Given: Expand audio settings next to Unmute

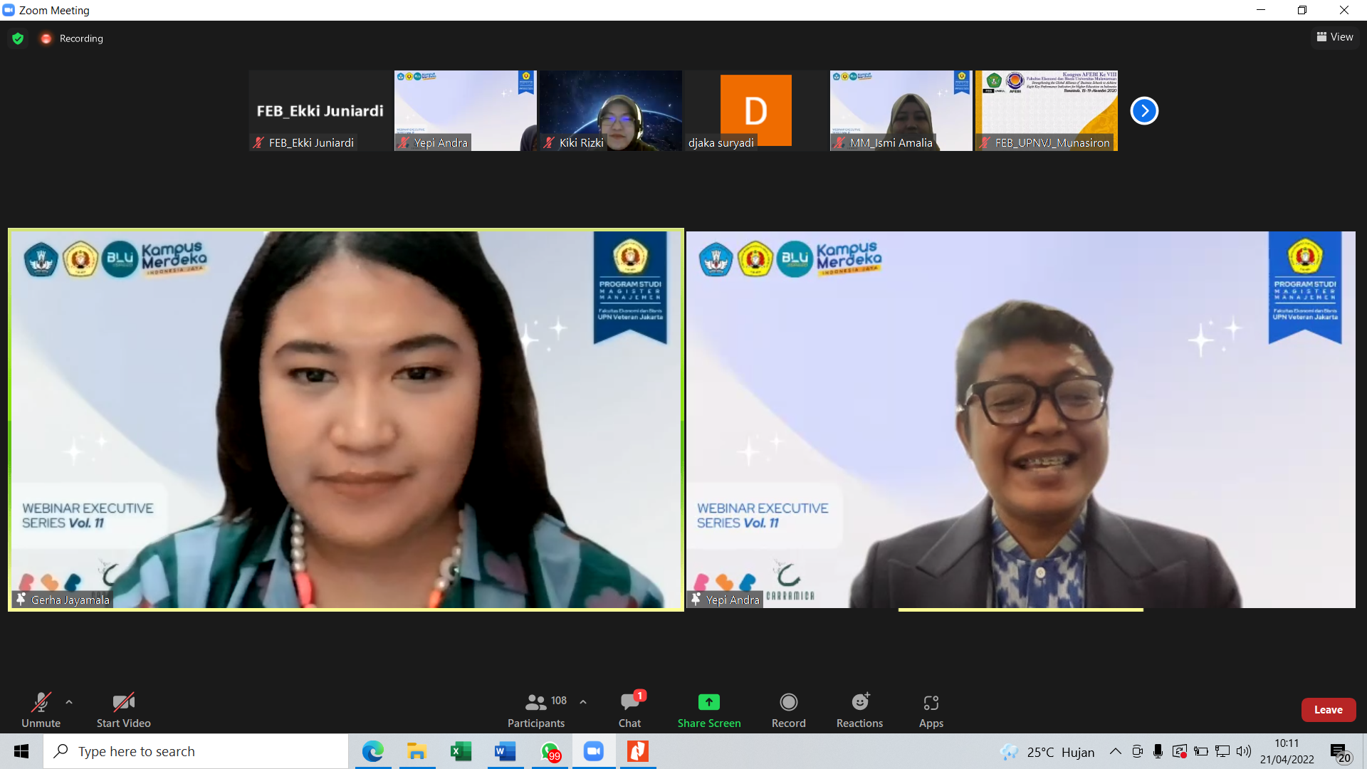Looking at the screenshot, I should click(x=69, y=702).
